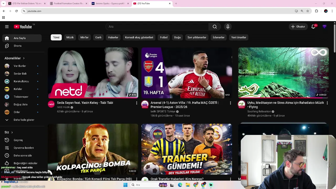Screen dimensions: 336x189
Task: Go to Ana Sayfa in sidebar
Action: 22,38
